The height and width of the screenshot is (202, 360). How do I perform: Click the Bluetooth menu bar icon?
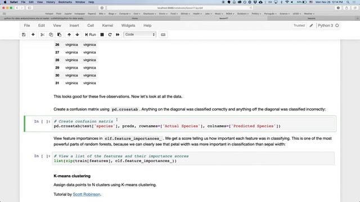tap(281, 2)
